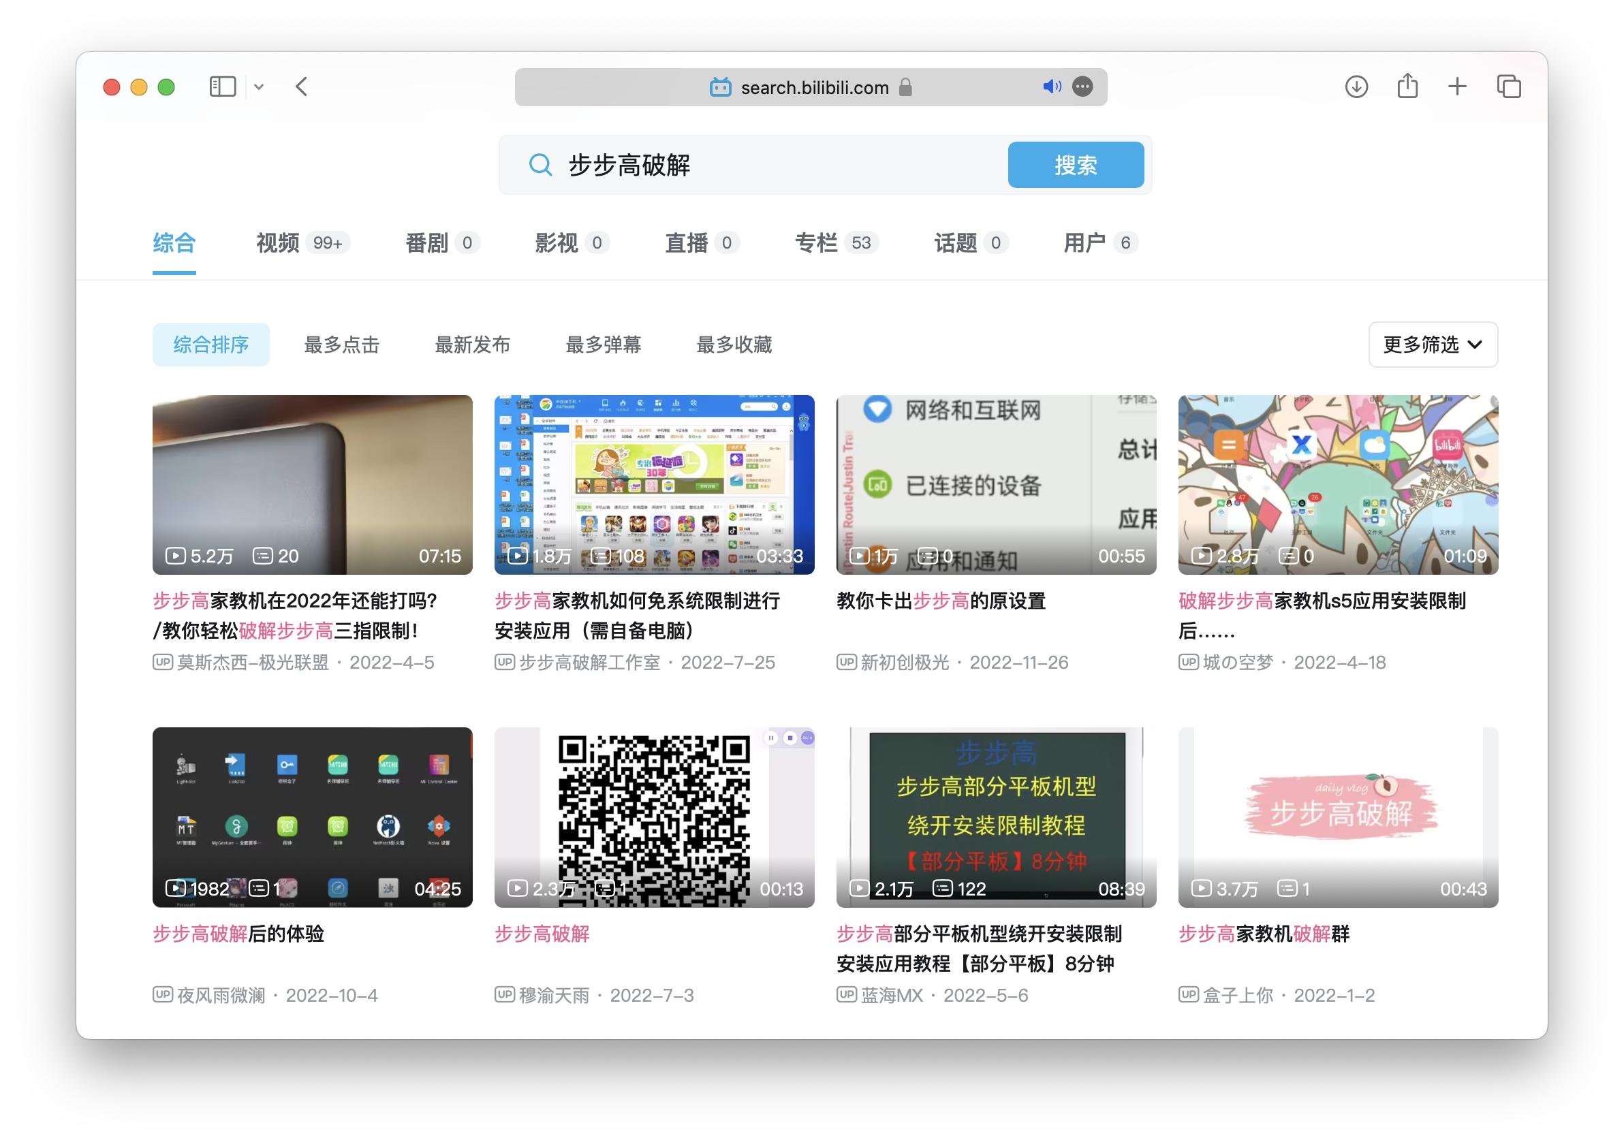The width and height of the screenshot is (1624, 1140).
Task: Open a new tab with plus icon
Action: coord(1457,87)
